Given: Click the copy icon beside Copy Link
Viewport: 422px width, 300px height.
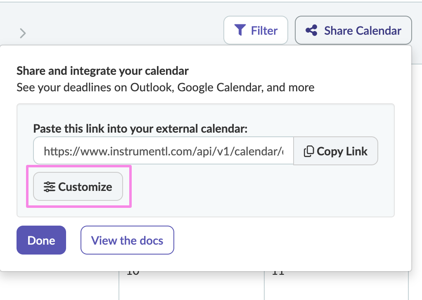Looking at the screenshot, I should [308, 151].
